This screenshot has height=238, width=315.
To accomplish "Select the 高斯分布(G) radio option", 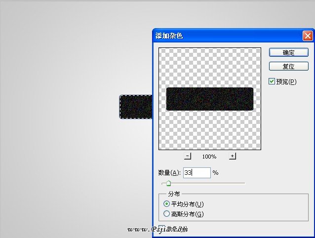I will [166, 214].
